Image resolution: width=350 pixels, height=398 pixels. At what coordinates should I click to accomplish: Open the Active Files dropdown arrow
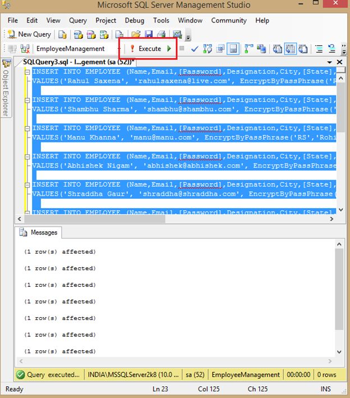pyautogui.click(x=329, y=62)
